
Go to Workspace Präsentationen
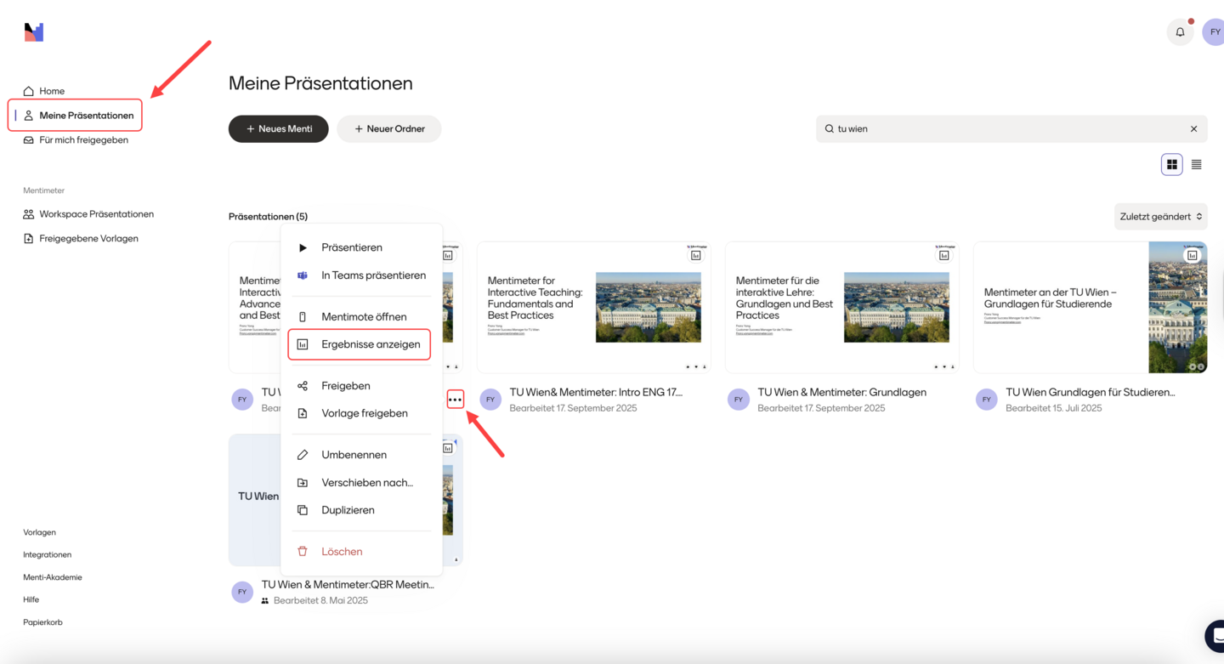pos(96,214)
